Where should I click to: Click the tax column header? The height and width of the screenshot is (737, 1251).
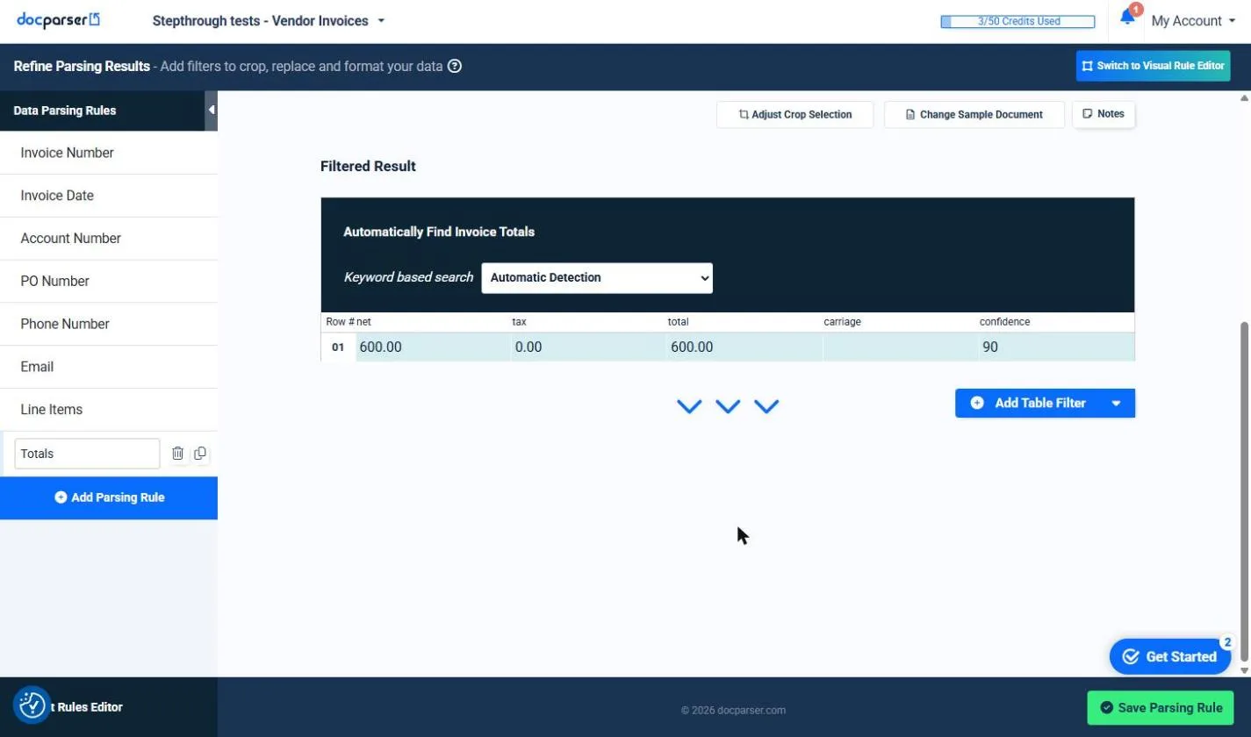tap(519, 322)
